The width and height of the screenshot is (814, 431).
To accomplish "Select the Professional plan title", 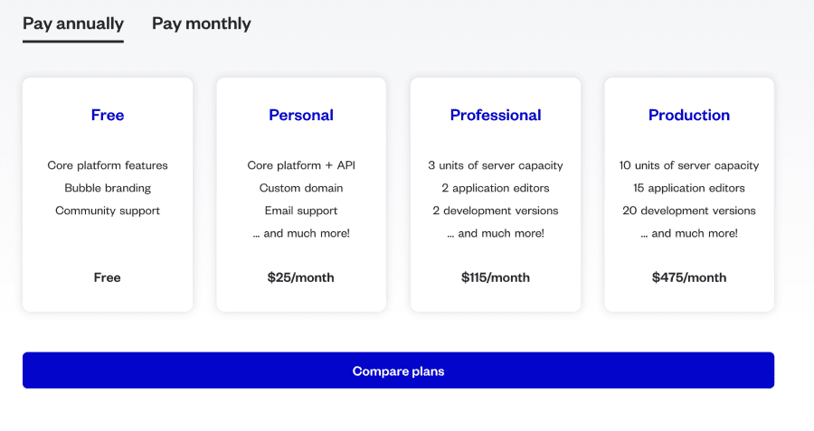I will point(496,115).
